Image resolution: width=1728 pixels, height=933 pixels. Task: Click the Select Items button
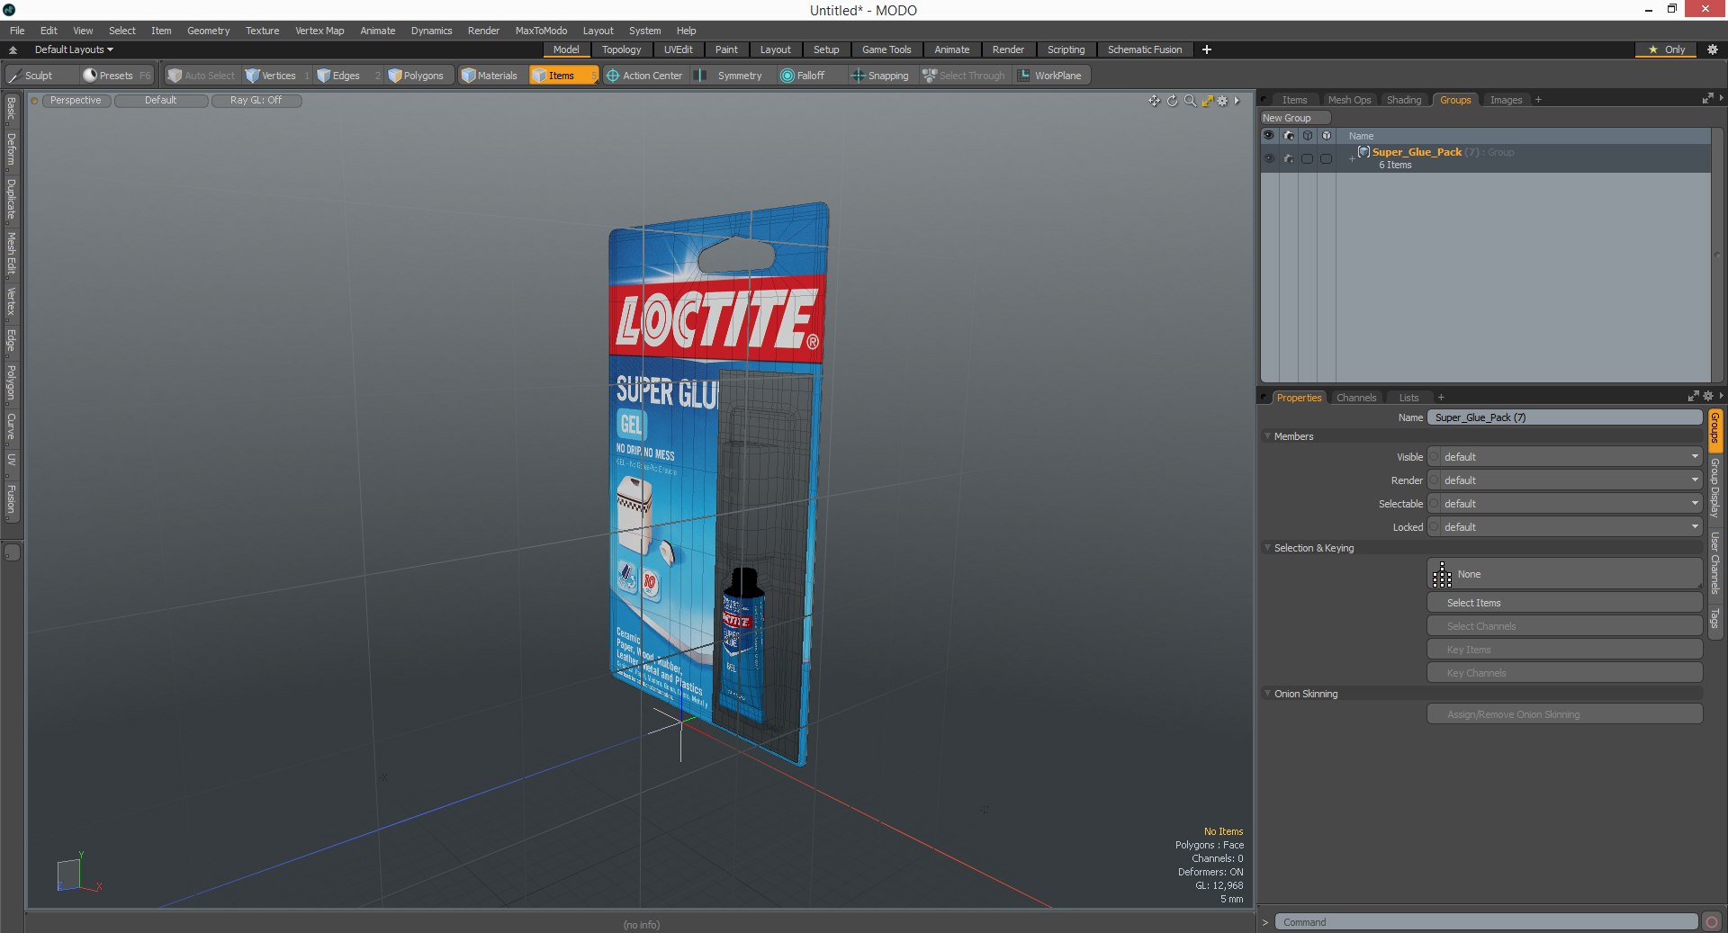click(1564, 603)
